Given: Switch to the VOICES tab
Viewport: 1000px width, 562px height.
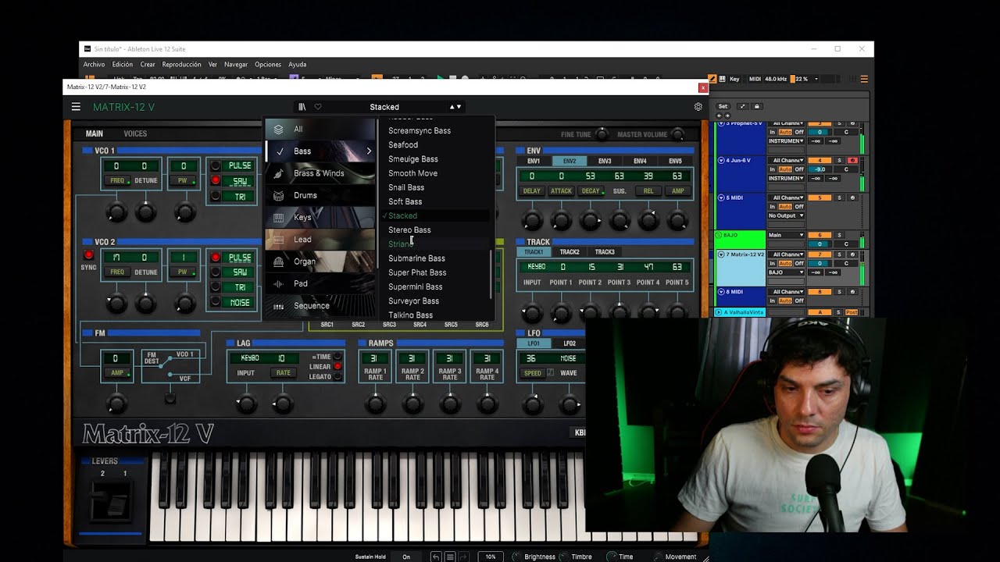Looking at the screenshot, I should click(135, 133).
